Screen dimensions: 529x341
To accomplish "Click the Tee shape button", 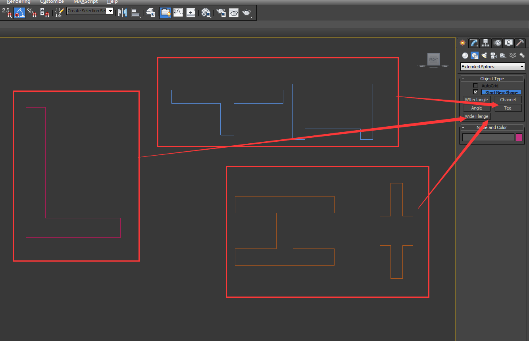I will (x=508, y=108).
